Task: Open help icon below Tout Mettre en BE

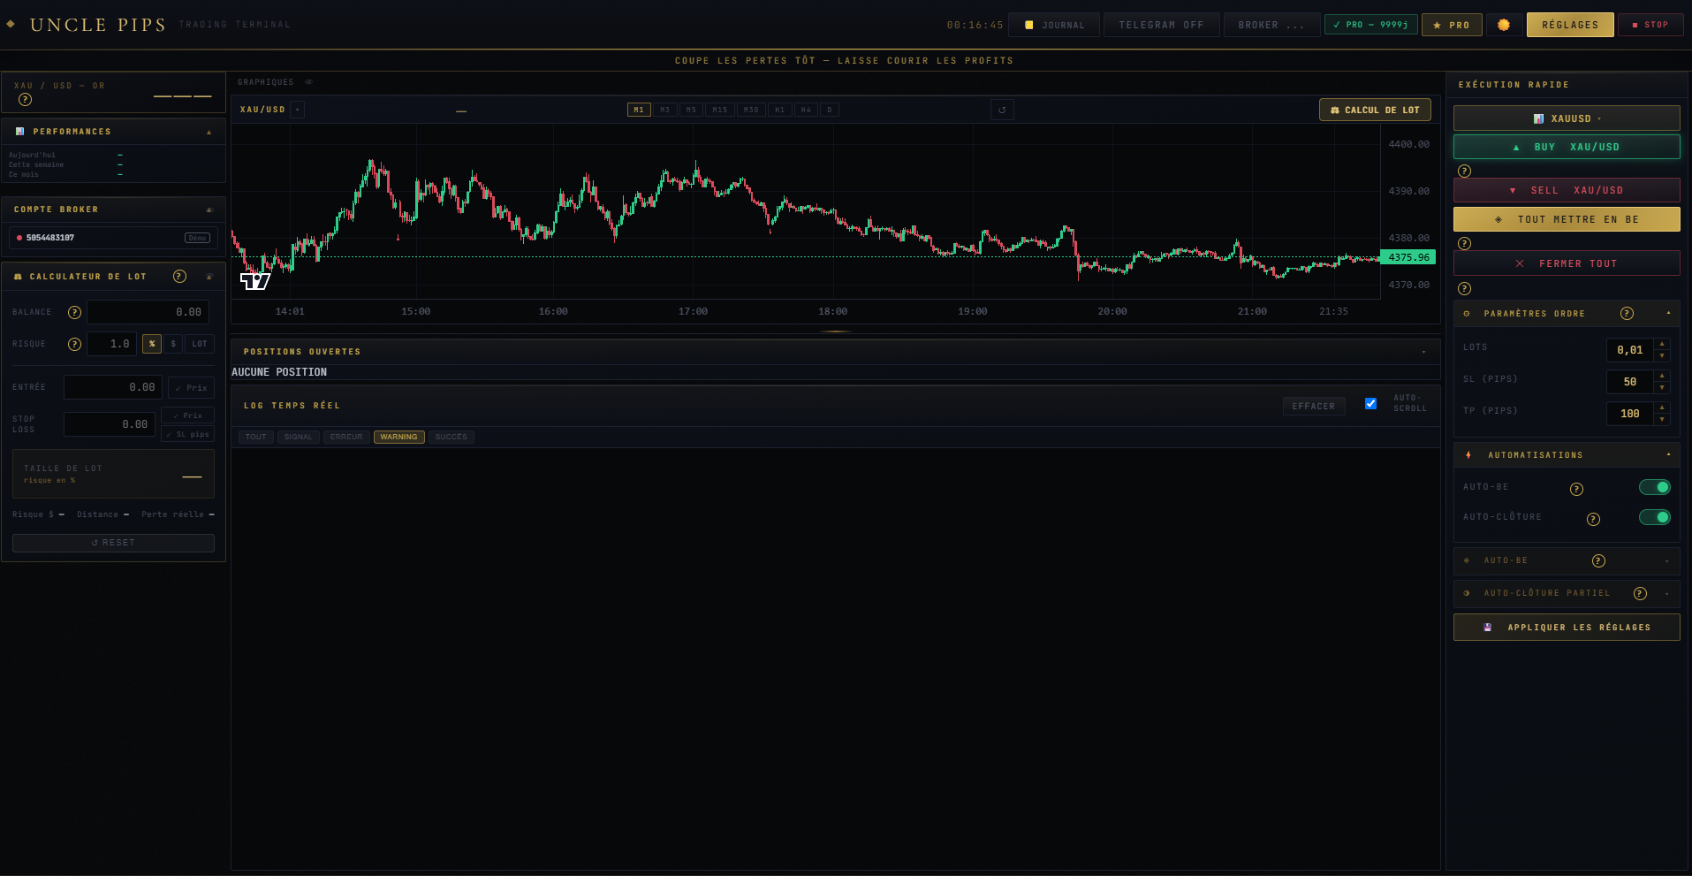Action: click(x=1464, y=243)
